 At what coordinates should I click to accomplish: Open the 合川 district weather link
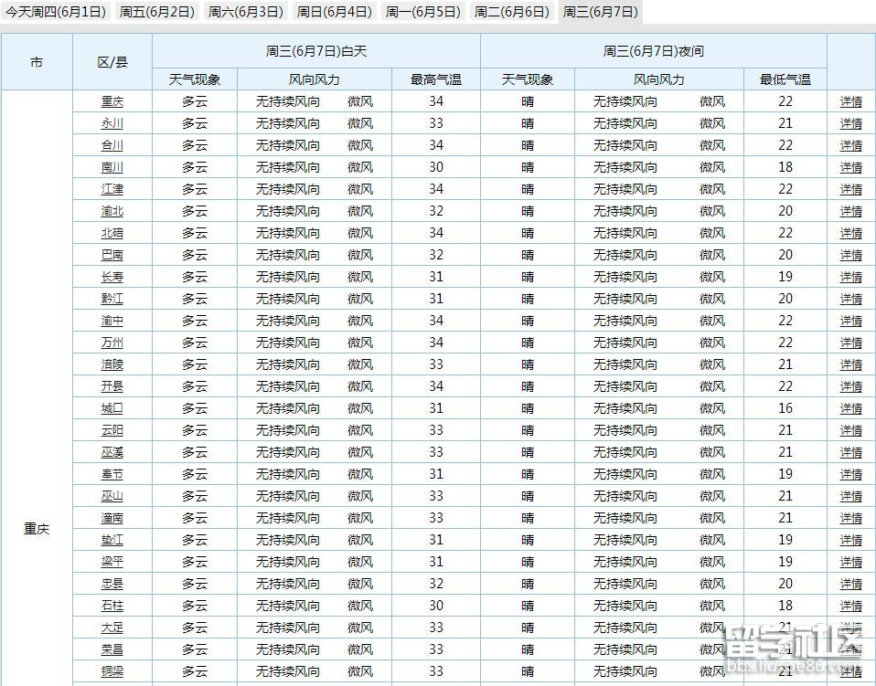[112, 145]
